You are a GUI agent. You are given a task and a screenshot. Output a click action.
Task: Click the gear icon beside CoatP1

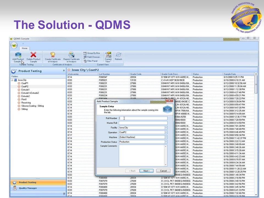tap(19, 83)
